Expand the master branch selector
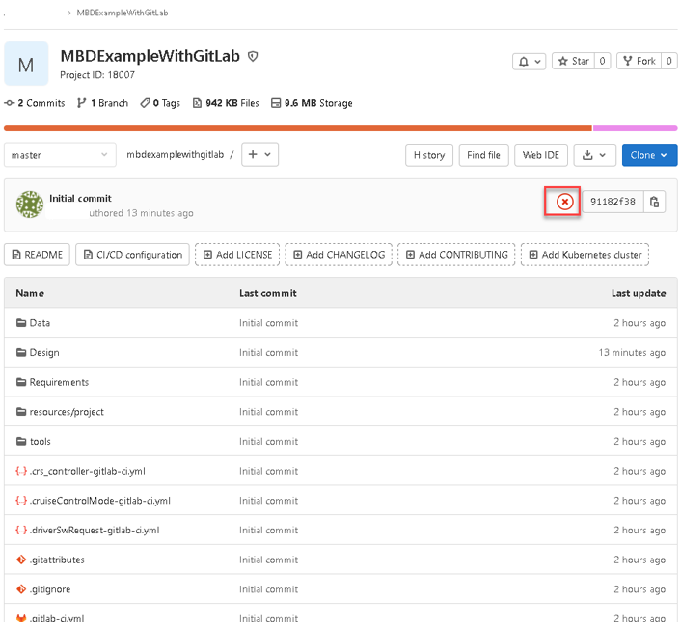681x628 pixels. [x=60, y=155]
